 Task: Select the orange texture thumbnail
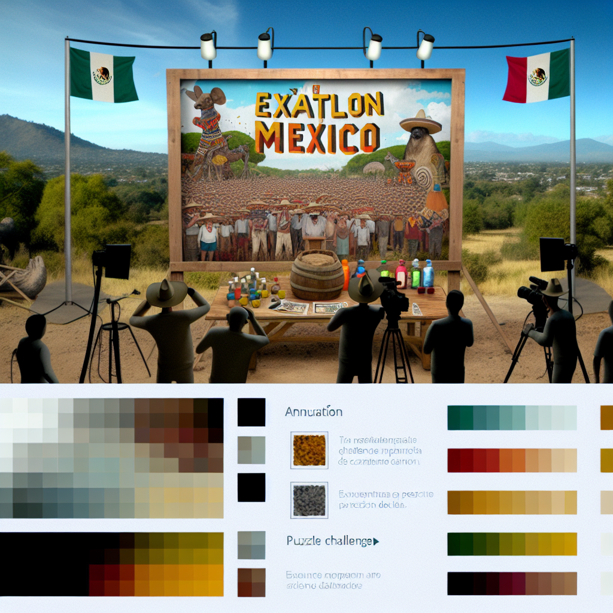click(x=309, y=450)
